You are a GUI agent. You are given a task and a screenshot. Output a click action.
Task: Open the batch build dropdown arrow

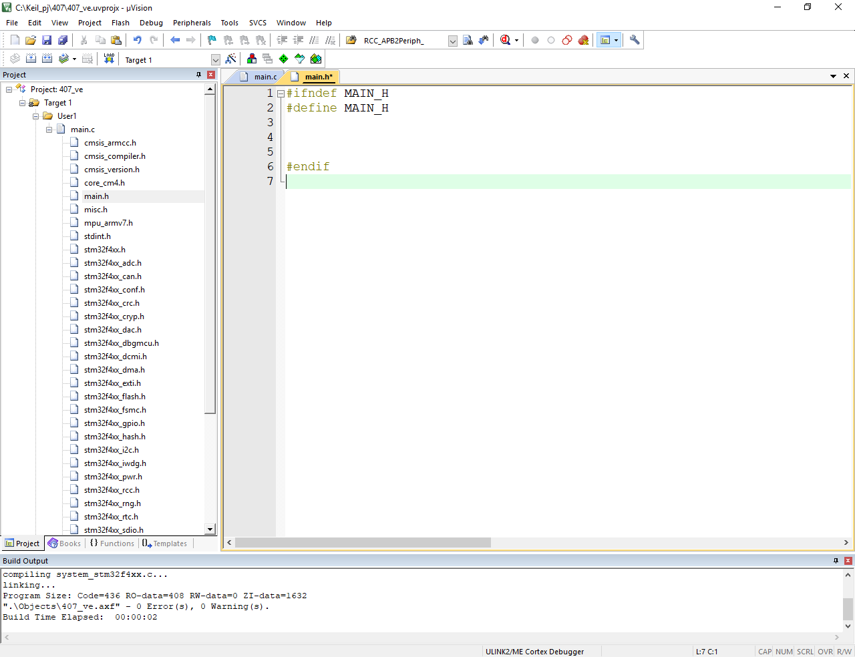tap(74, 59)
